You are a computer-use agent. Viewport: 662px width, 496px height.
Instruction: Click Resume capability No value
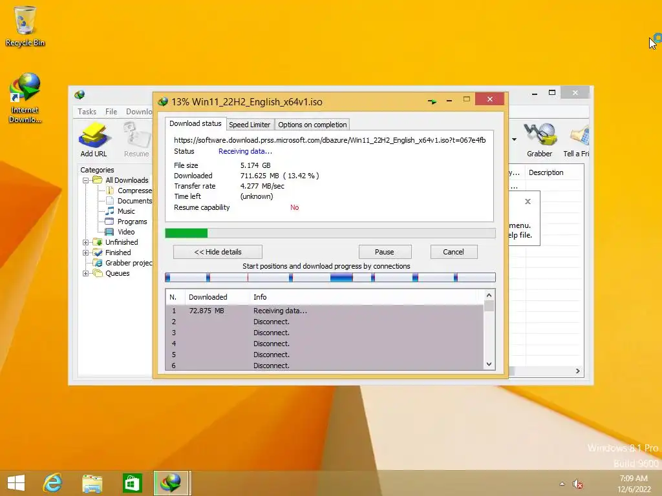pyautogui.click(x=294, y=207)
